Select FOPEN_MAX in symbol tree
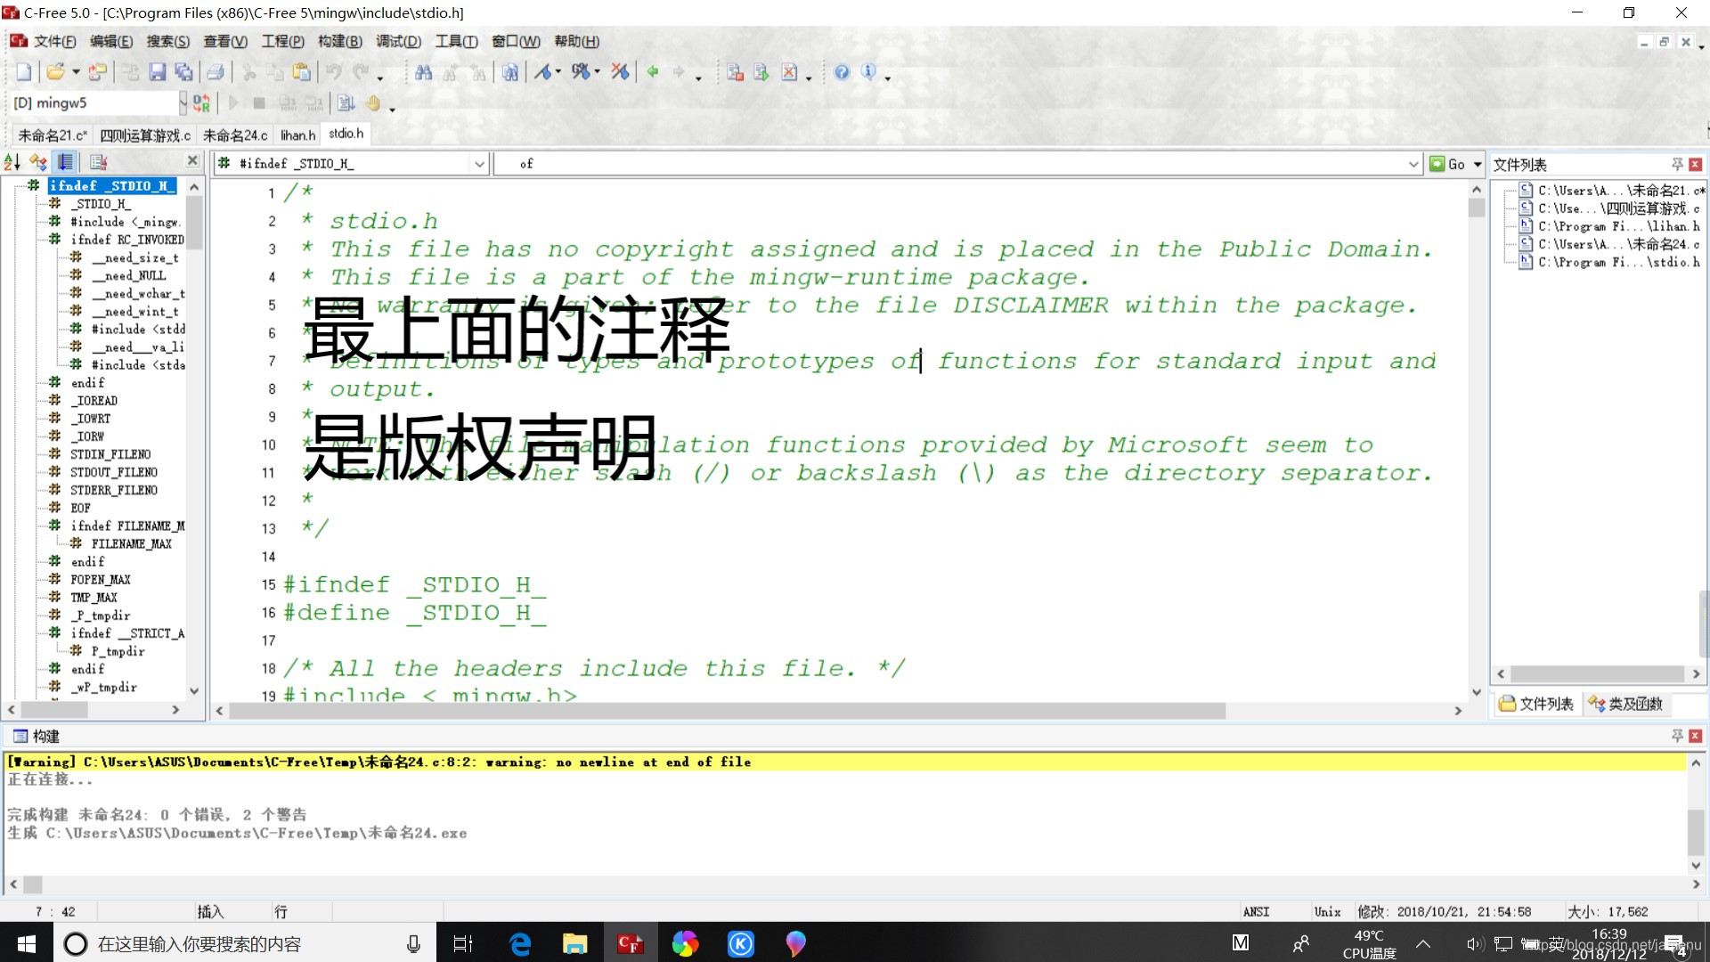This screenshot has width=1710, height=962. 101,580
